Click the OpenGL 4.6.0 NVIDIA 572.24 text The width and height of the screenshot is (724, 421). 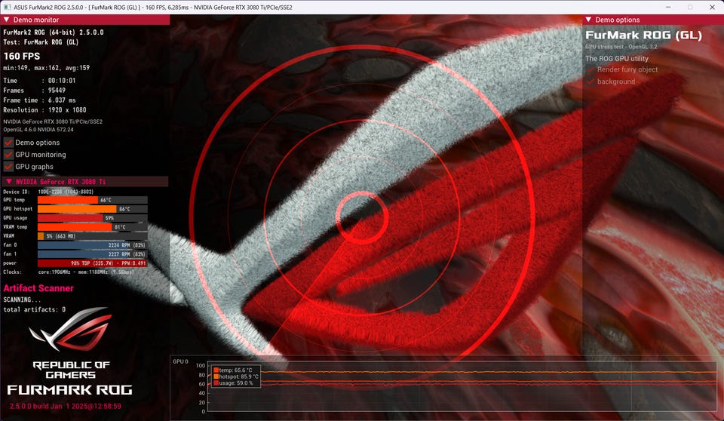coord(38,130)
